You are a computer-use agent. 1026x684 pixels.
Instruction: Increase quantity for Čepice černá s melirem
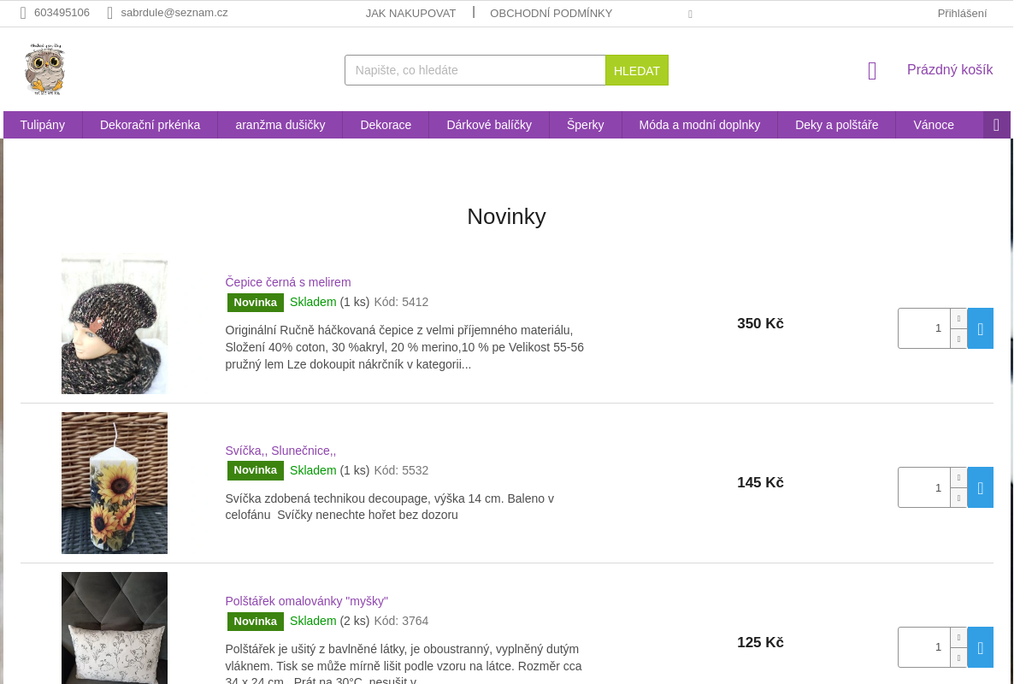pos(958,318)
